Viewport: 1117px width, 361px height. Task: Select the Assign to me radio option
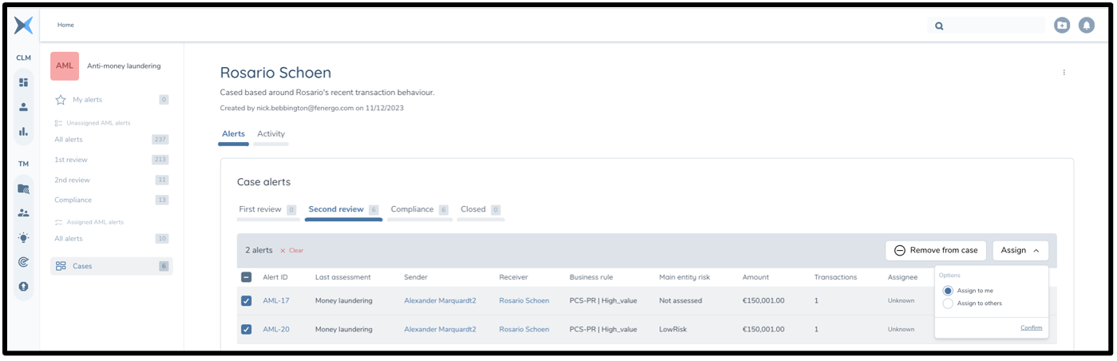pos(948,291)
